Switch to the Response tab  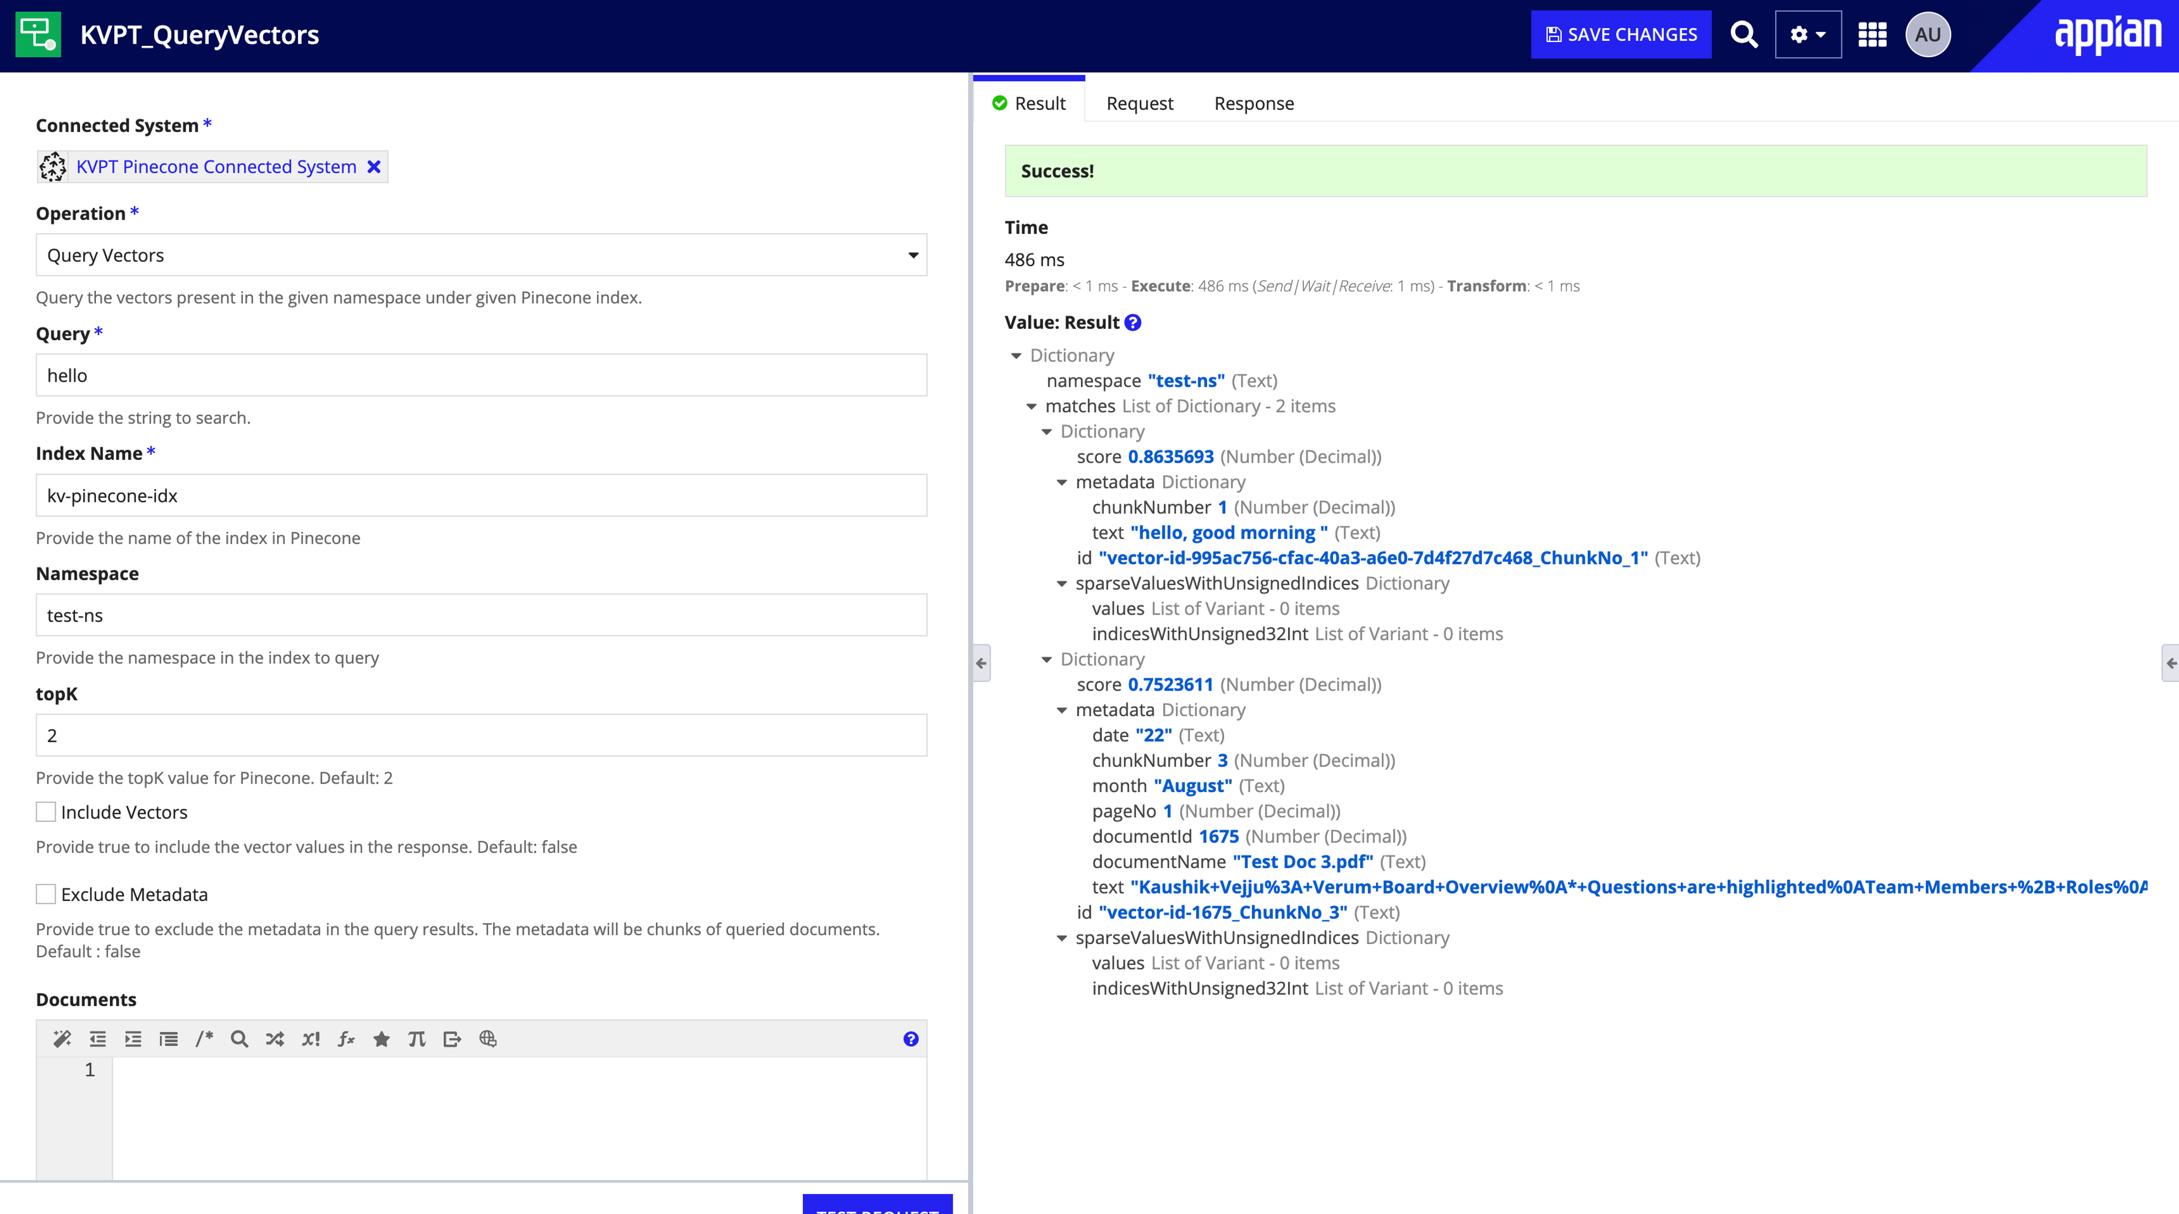pos(1253,103)
